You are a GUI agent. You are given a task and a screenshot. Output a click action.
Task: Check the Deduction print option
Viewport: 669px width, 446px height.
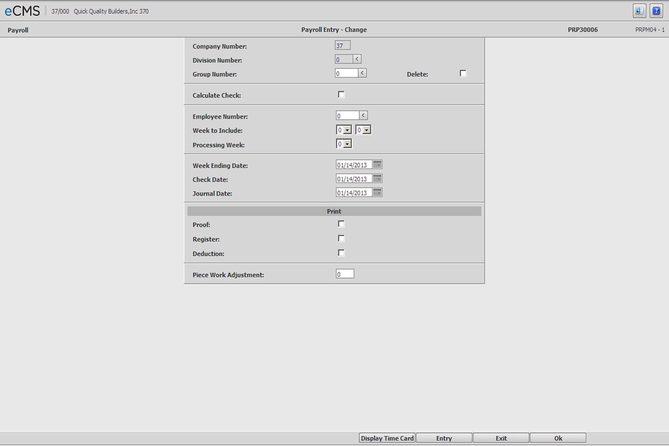point(341,253)
